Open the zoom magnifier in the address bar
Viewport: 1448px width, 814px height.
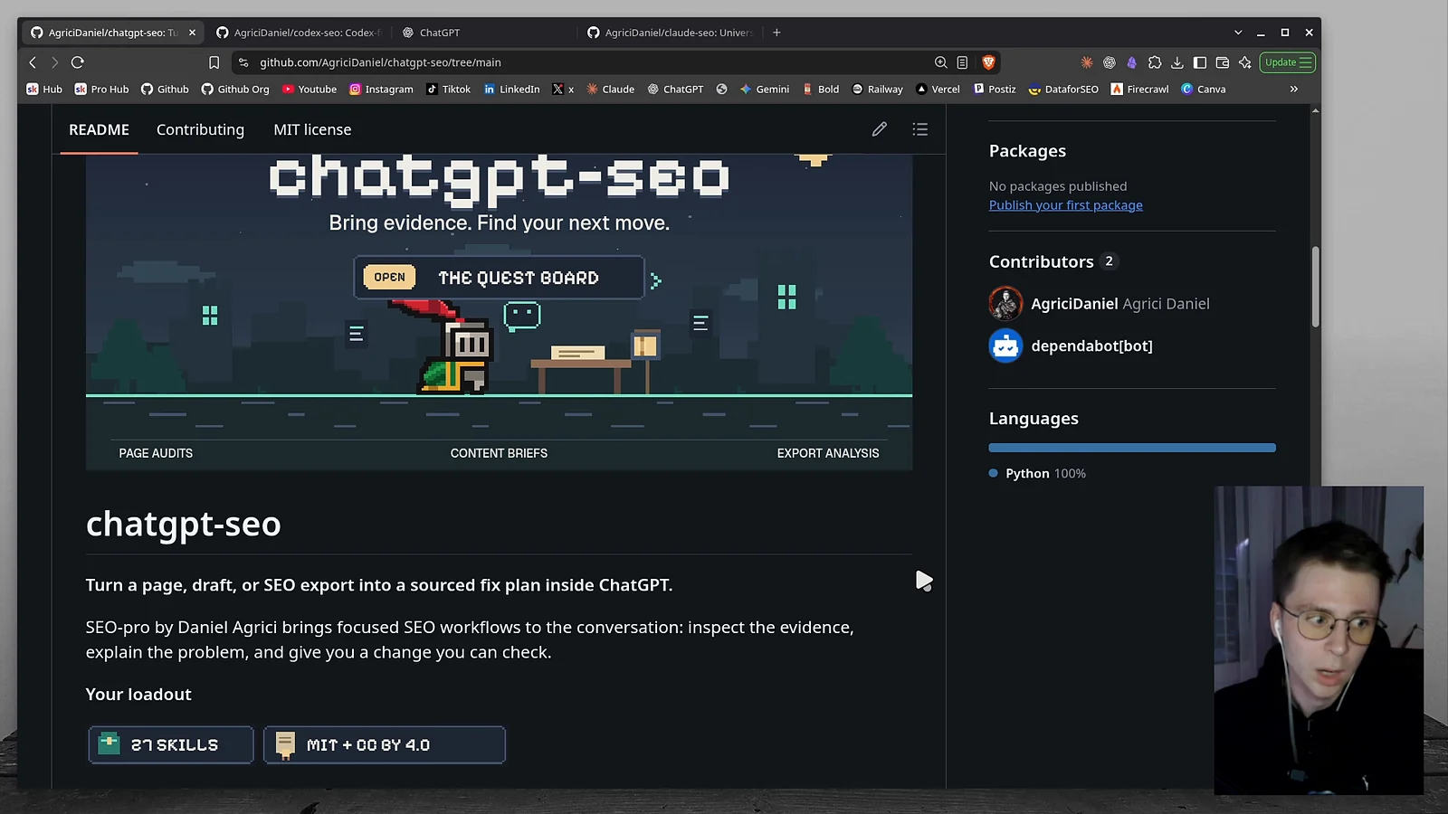click(940, 62)
